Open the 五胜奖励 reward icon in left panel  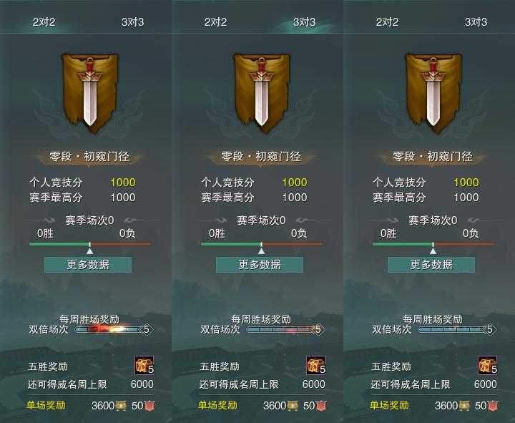144,366
